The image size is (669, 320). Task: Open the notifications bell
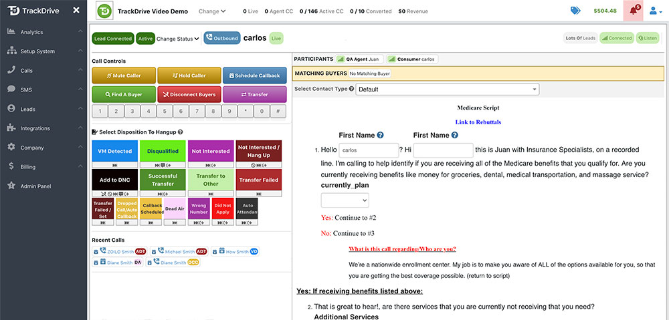633,11
